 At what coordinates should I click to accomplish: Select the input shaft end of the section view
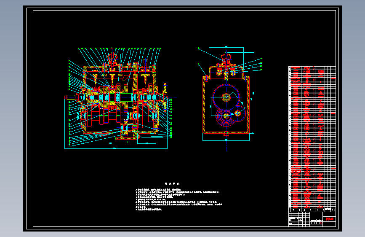[69, 97]
